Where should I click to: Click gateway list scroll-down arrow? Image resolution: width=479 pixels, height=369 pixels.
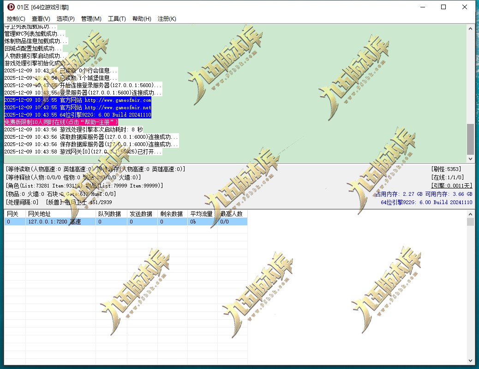(470, 361)
